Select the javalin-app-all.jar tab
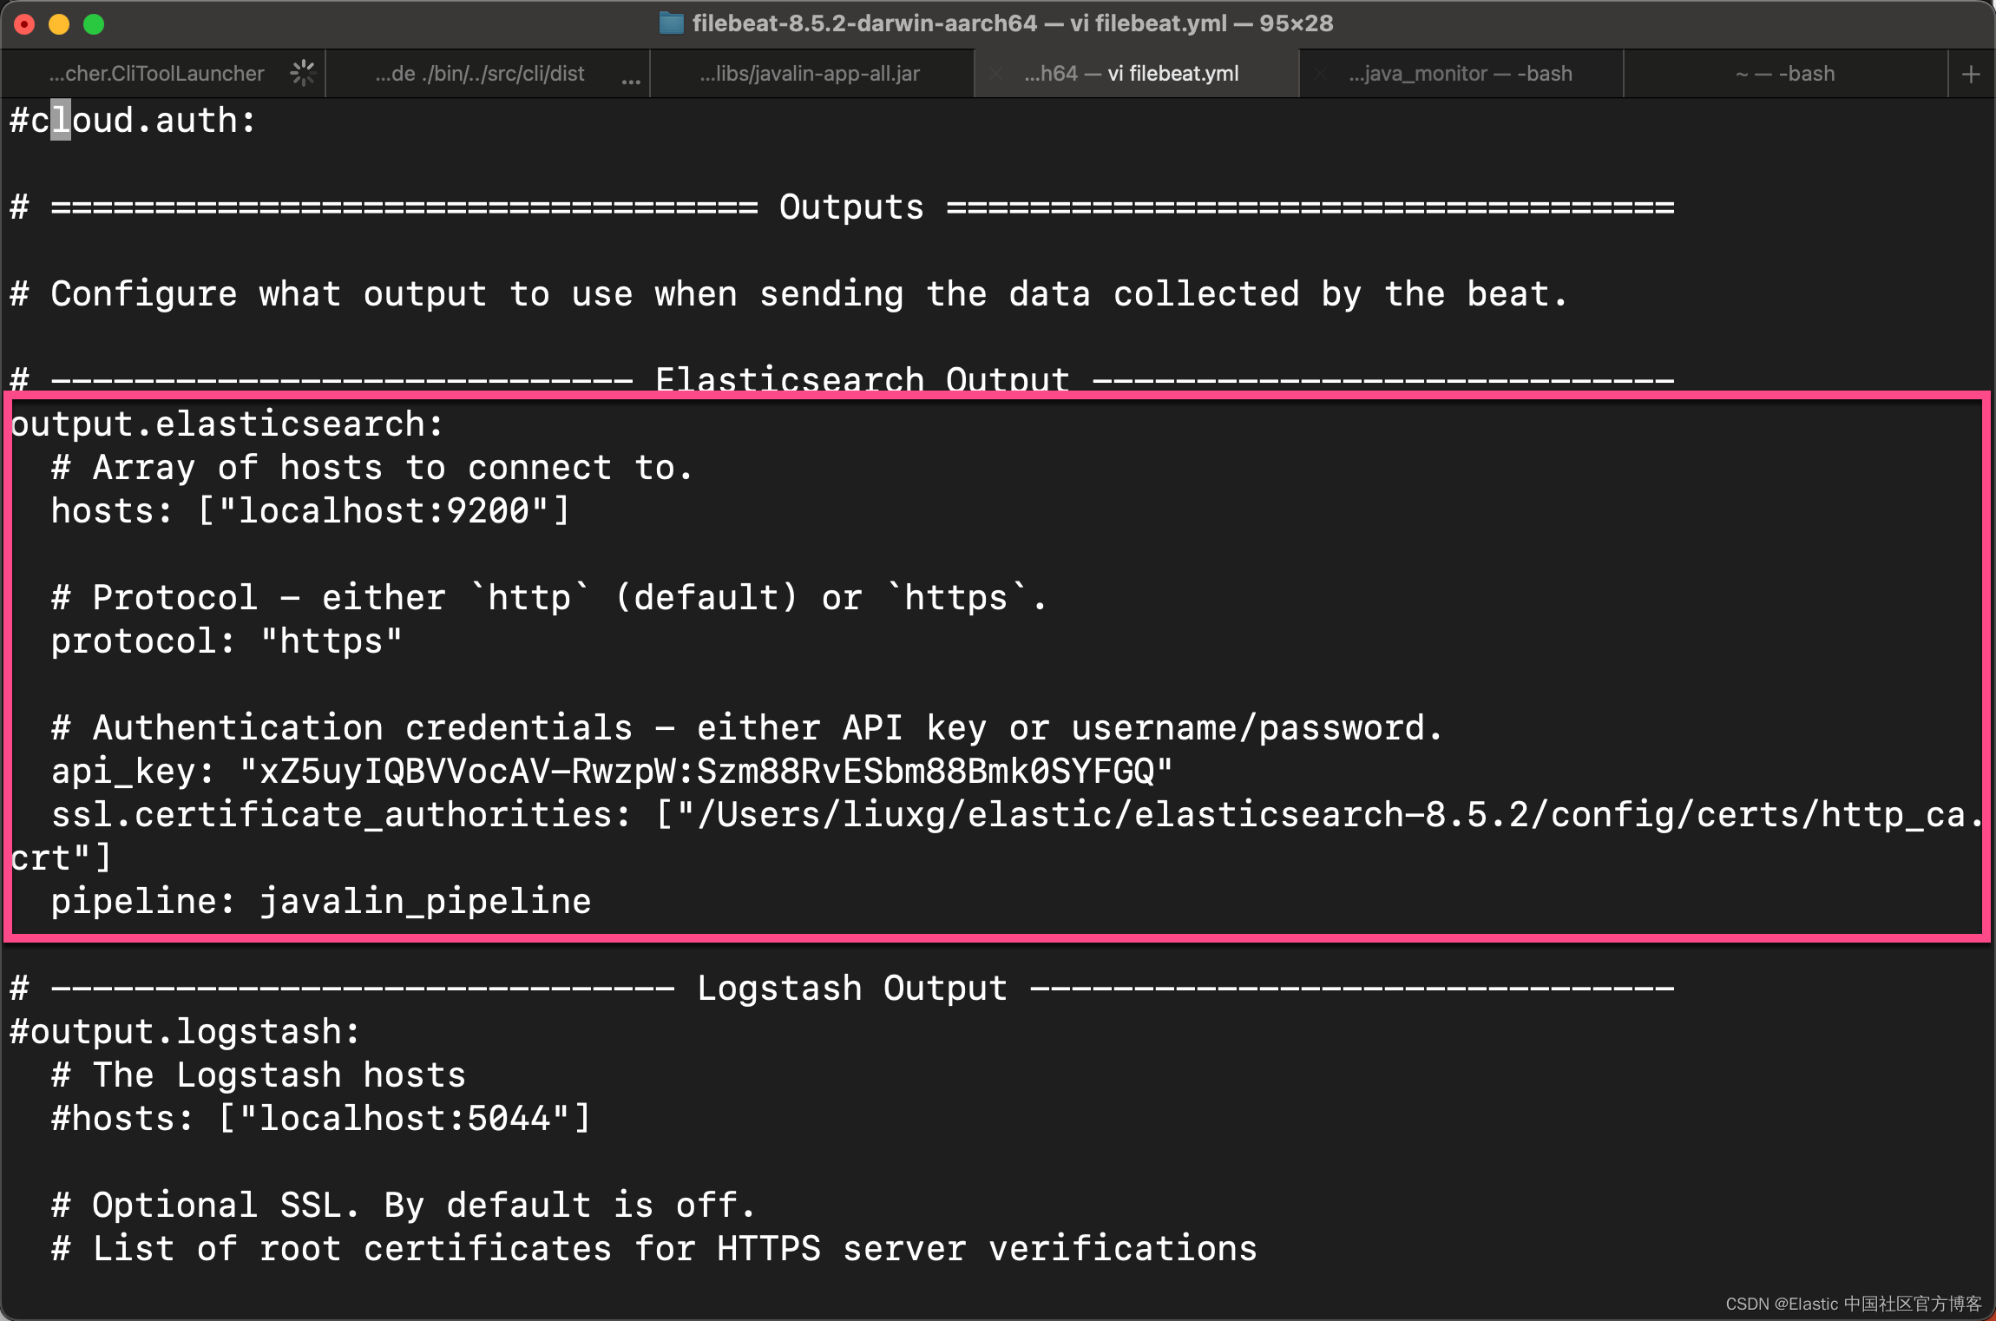1996x1321 pixels. point(809,75)
